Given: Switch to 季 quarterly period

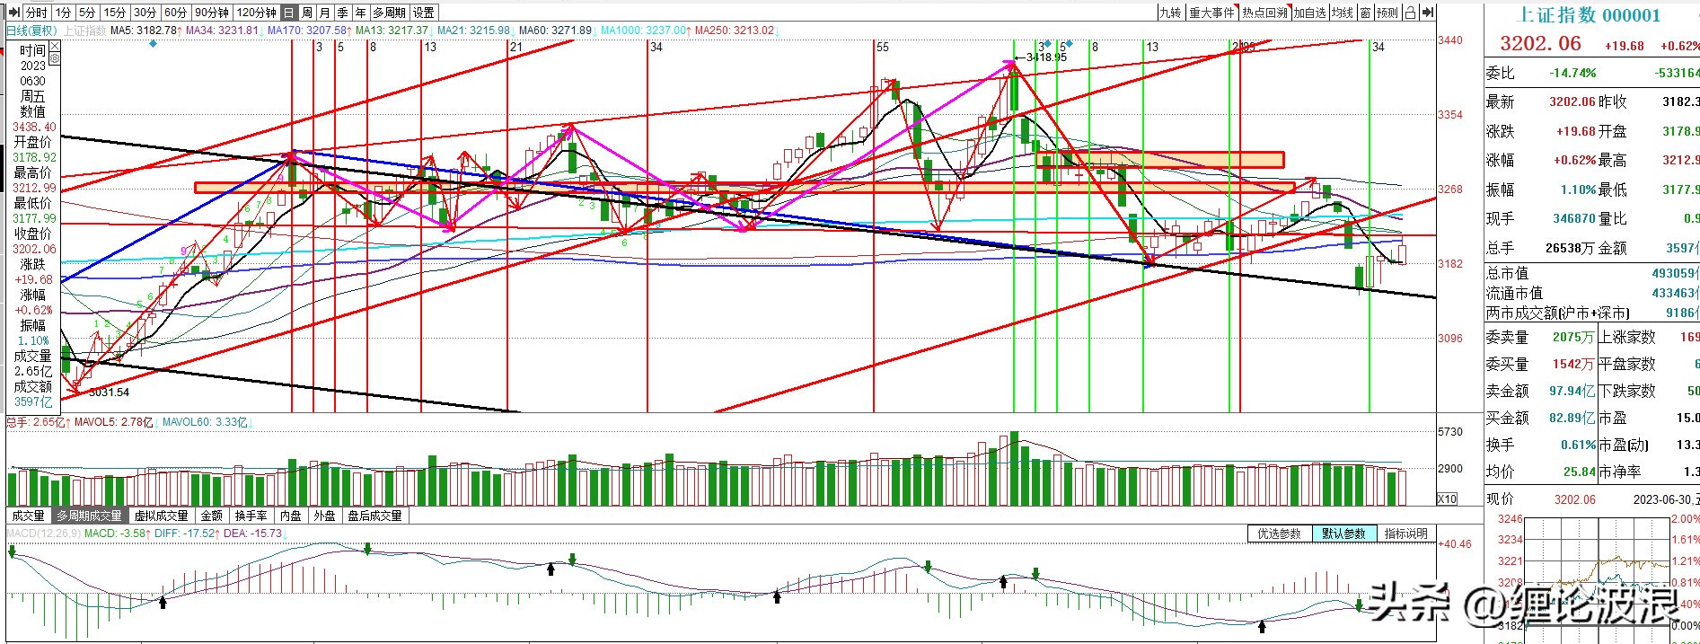Looking at the screenshot, I should tap(343, 13).
